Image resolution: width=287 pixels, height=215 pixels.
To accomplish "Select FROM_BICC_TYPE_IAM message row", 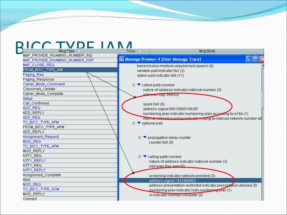I will click(x=70, y=70).
